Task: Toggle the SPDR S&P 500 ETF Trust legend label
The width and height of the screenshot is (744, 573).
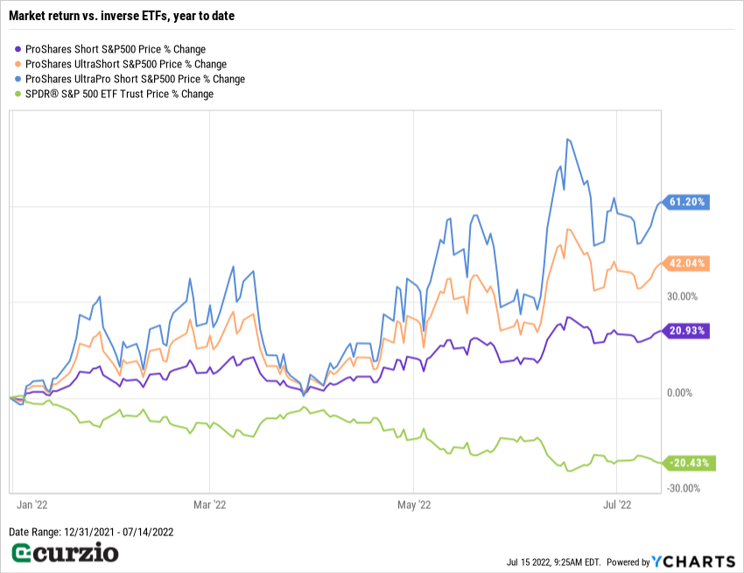Action: [120, 94]
